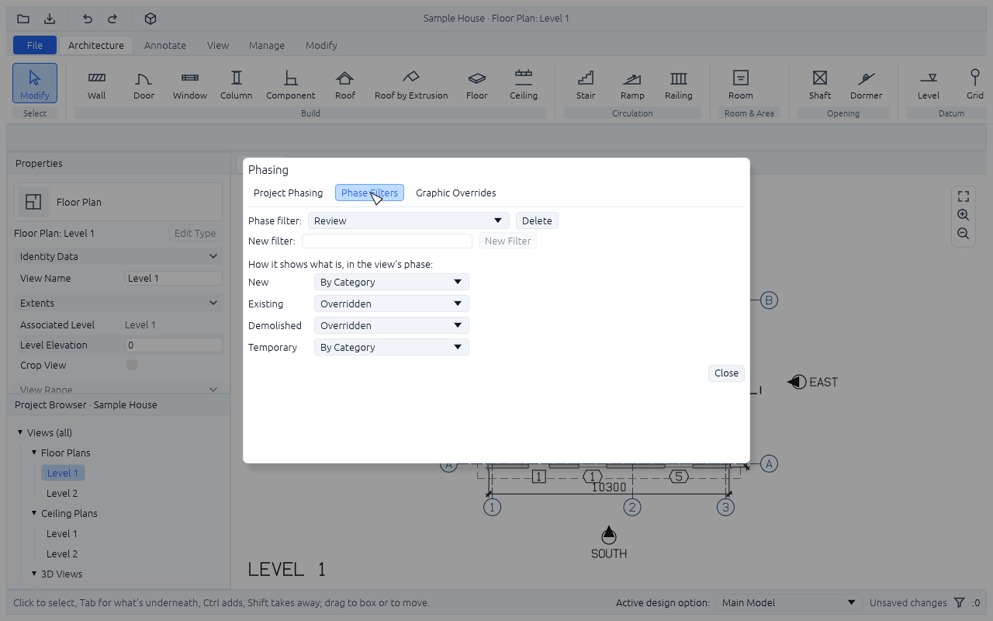
Task: Select Roof by Extrusion tool
Action: [411, 85]
